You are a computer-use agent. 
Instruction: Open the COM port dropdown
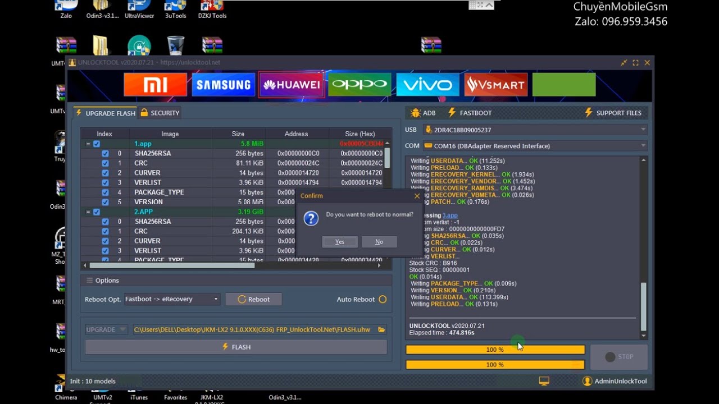point(535,146)
